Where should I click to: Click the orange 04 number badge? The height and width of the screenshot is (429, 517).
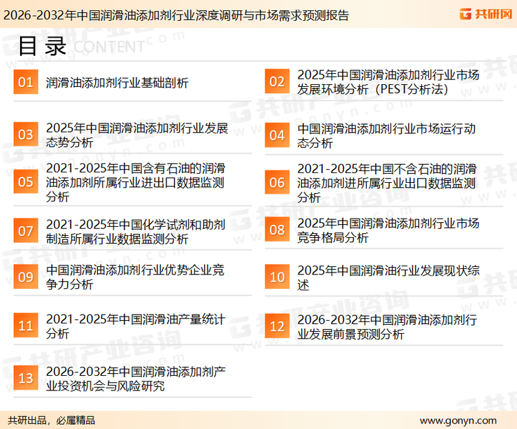tap(277, 135)
